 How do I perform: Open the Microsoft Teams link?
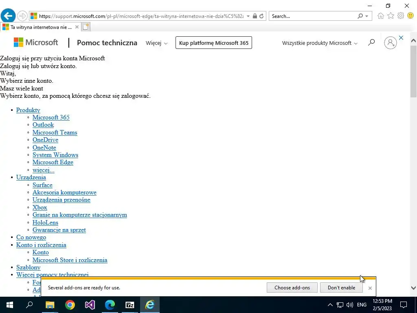click(x=55, y=132)
